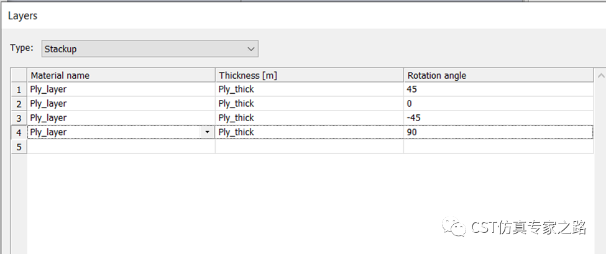Select Ply_thick thickness cell in row 1

310,89
